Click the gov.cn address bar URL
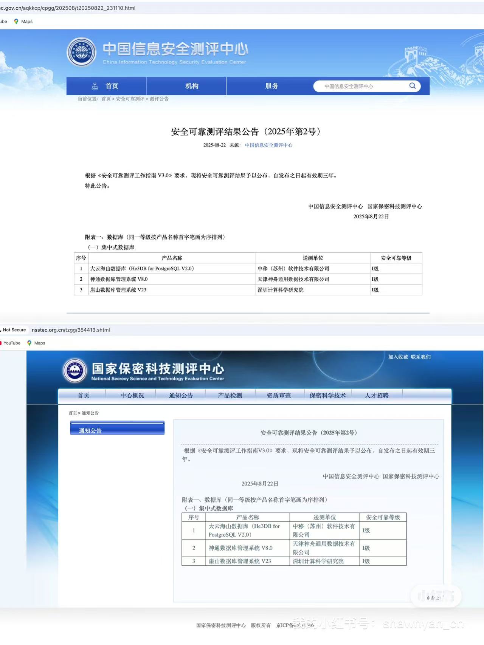The image size is (484, 645). click(68, 8)
